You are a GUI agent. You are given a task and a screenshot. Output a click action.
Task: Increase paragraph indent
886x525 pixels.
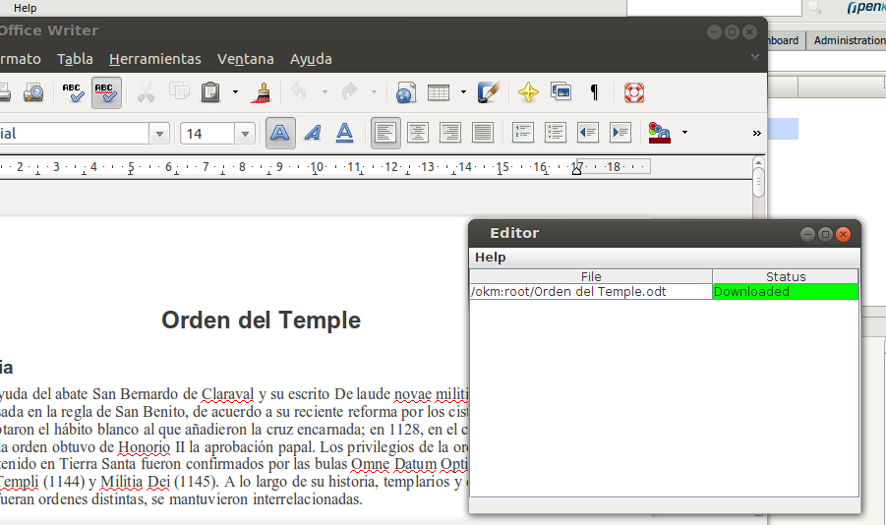pyautogui.click(x=620, y=133)
